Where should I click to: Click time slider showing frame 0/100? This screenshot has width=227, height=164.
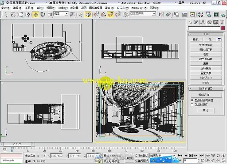17,144
